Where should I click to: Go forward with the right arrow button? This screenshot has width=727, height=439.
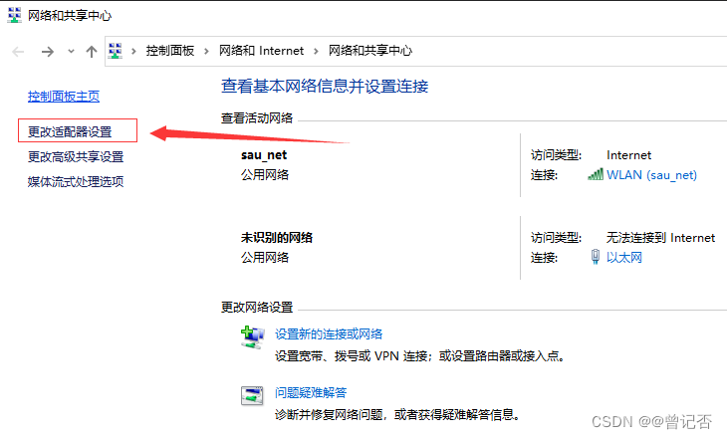[47, 52]
